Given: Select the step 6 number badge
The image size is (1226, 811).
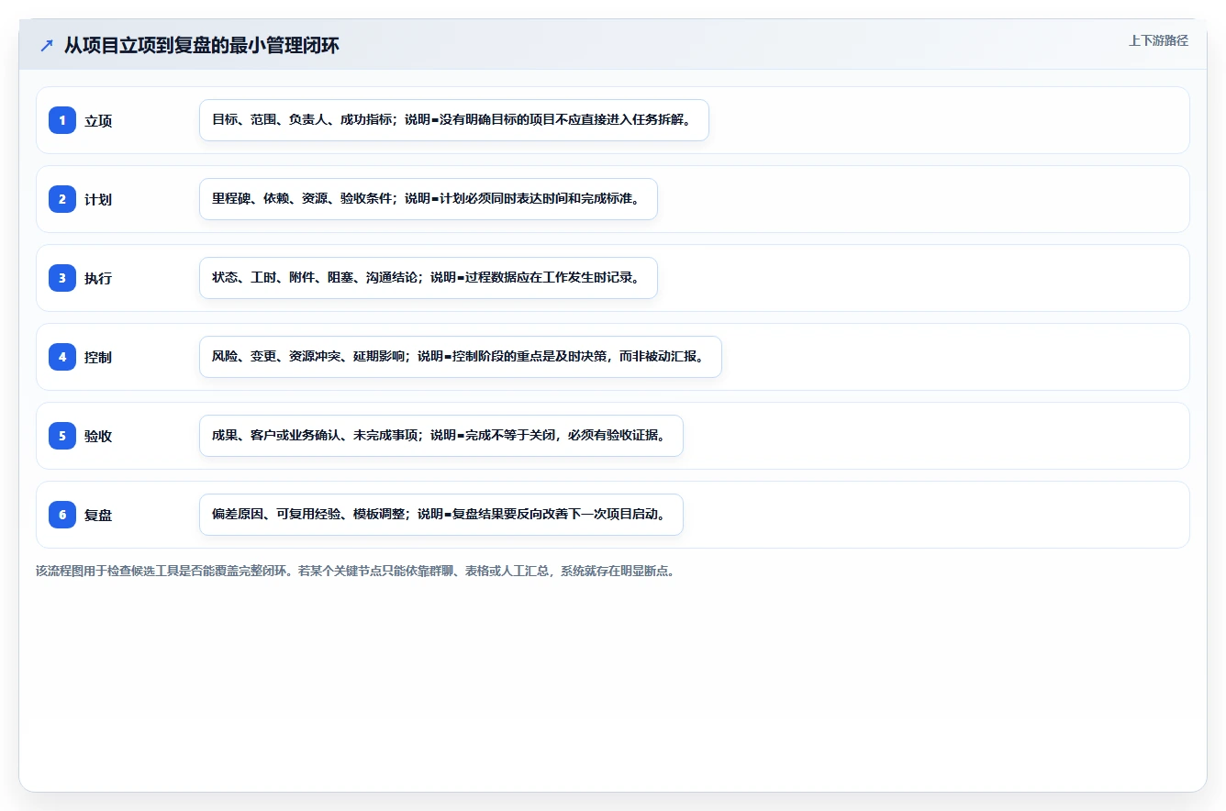Looking at the screenshot, I should click(62, 515).
